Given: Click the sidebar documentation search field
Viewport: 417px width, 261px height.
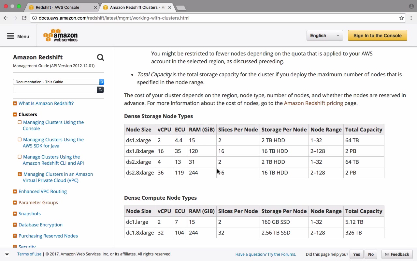Looking at the screenshot, I should [x=55, y=90].
